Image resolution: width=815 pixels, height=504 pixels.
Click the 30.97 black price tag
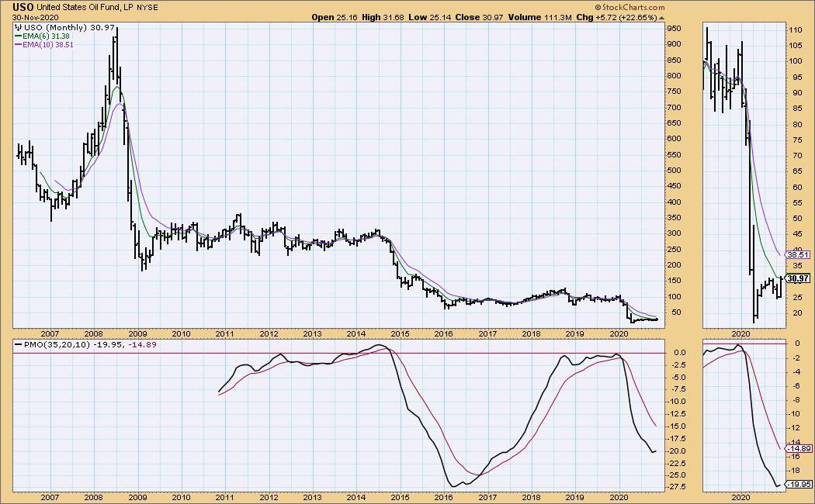click(x=797, y=278)
